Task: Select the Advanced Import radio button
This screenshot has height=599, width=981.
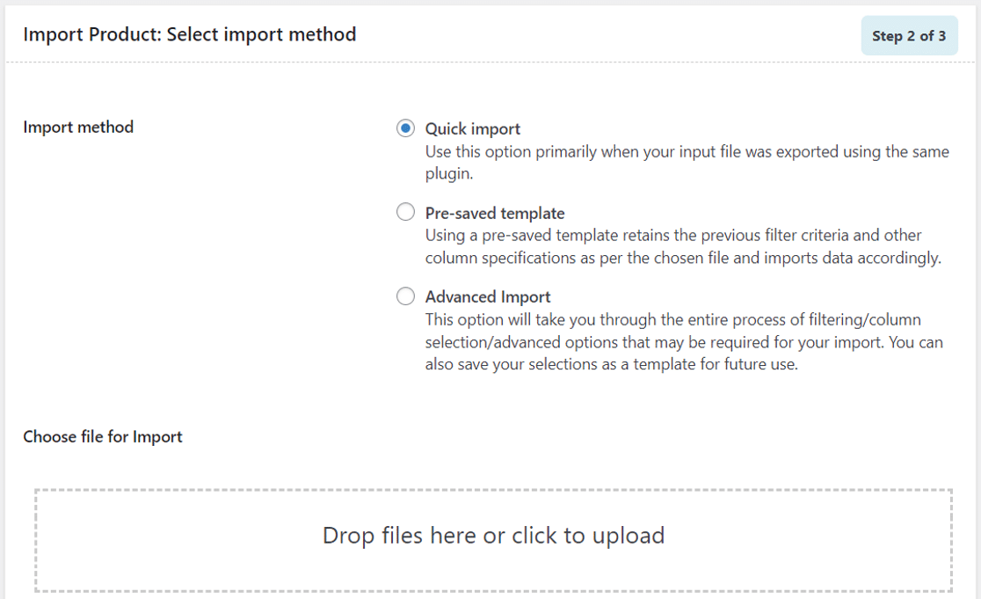Action: [x=405, y=296]
